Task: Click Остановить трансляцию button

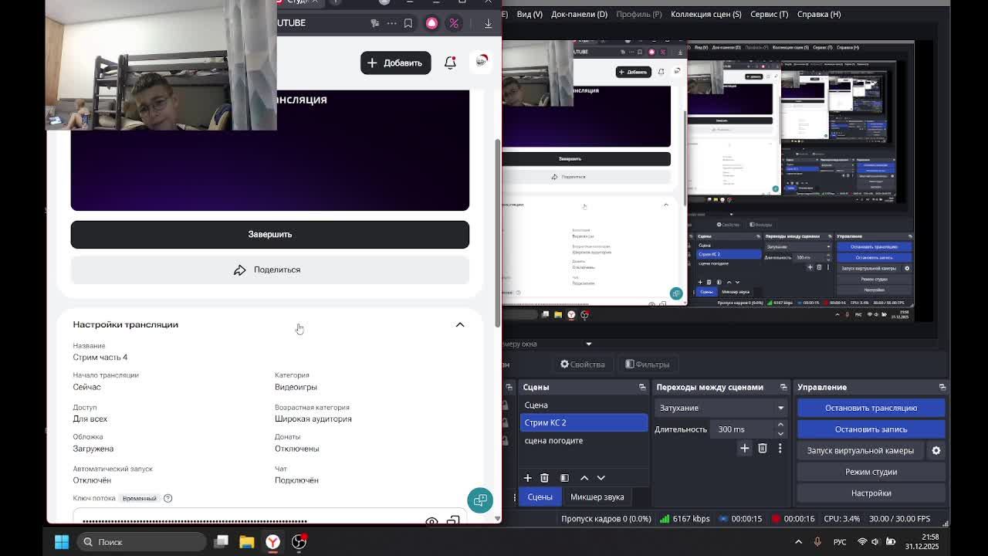Action: point(871,408)
